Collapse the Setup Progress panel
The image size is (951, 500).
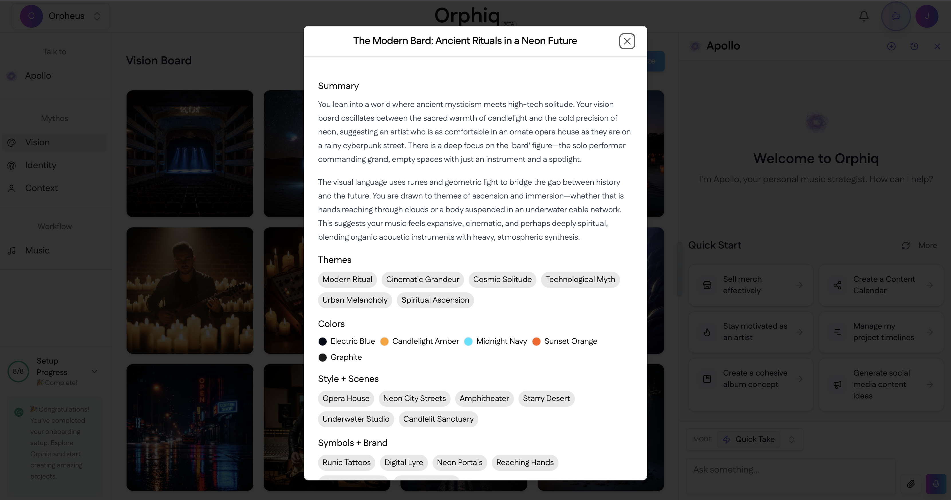(94, 372)
